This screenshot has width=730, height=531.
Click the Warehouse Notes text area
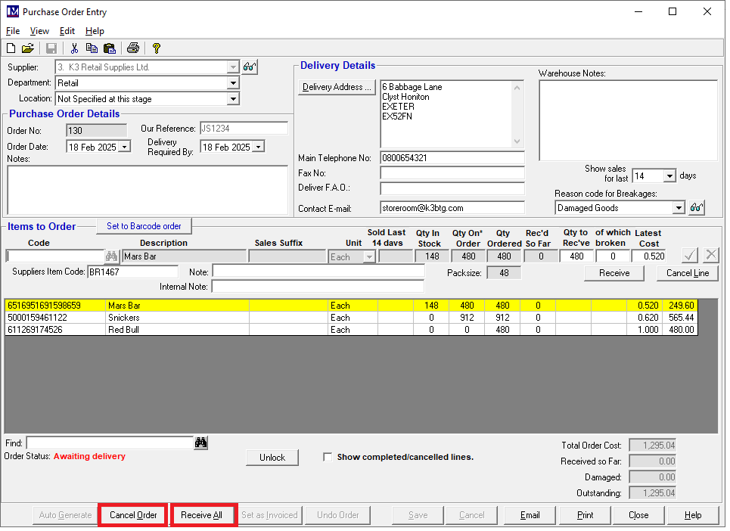pos(627,120)
